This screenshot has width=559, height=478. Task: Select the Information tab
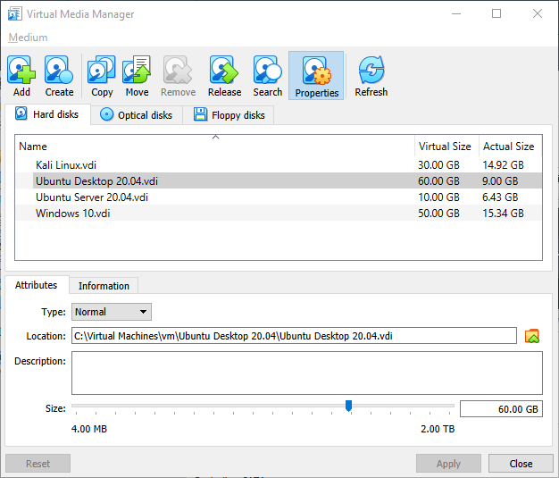point(104,286)
